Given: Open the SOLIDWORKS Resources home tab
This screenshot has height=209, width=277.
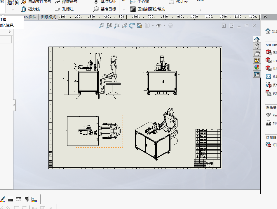Looking at the screenshot, I should click(x=257, y=39).
